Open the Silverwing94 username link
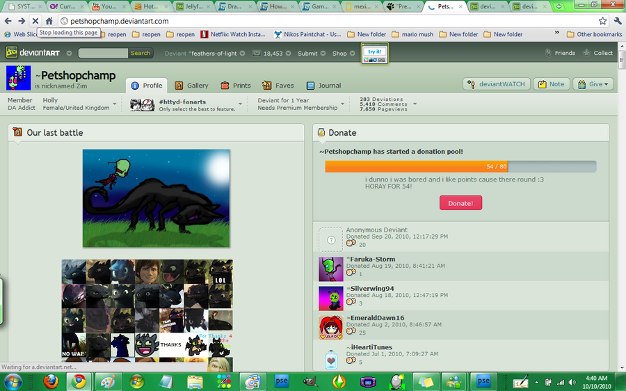This screenshot has width=626, height=391. [x=372, y=288]
